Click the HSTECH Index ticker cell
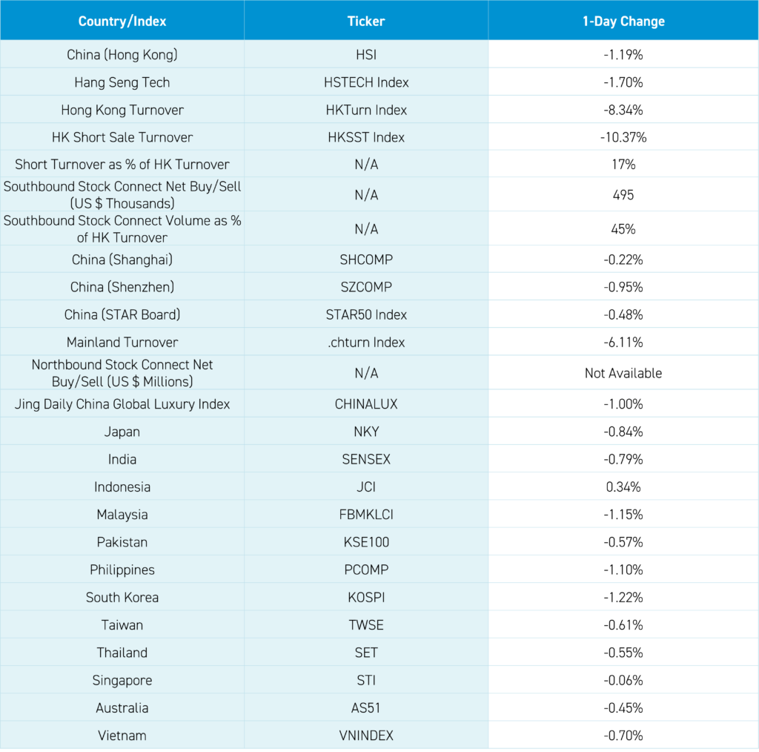This screenshot has height=752, width=759. coord(366,82)
